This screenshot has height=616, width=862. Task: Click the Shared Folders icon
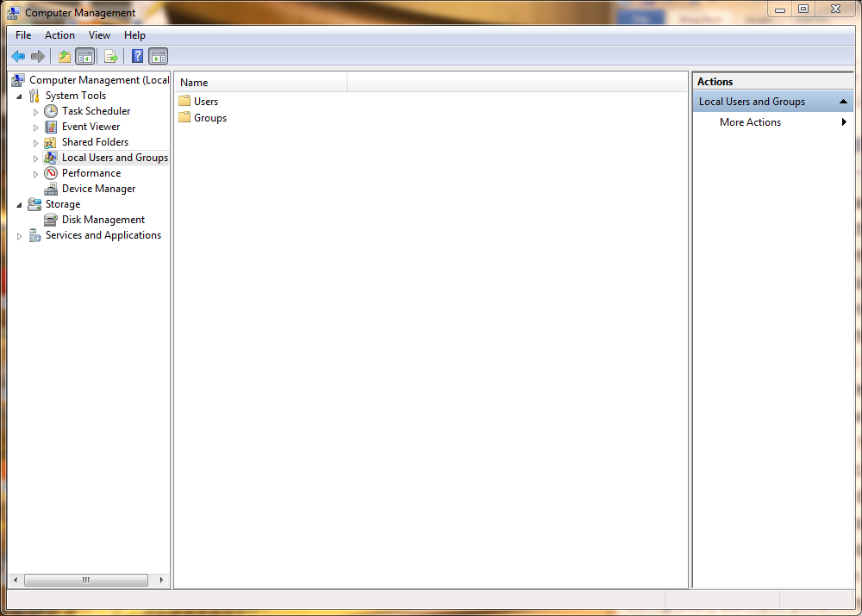pyautogui.click(x=51, y=142)
